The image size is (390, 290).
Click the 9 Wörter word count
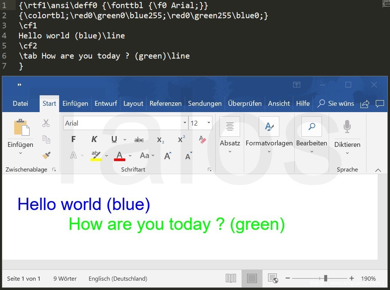click(65, 278)
